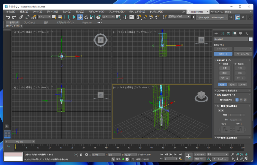The image size is (257, 165).
Task: Open the 編集(E) menu
Action: click(24, 12)
